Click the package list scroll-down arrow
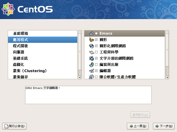This screenshot has height=132, width=177. tap(167, 78)
